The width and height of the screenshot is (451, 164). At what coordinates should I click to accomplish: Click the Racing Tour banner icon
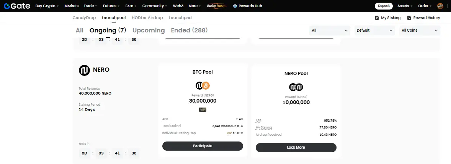click(x=216, y=6)
